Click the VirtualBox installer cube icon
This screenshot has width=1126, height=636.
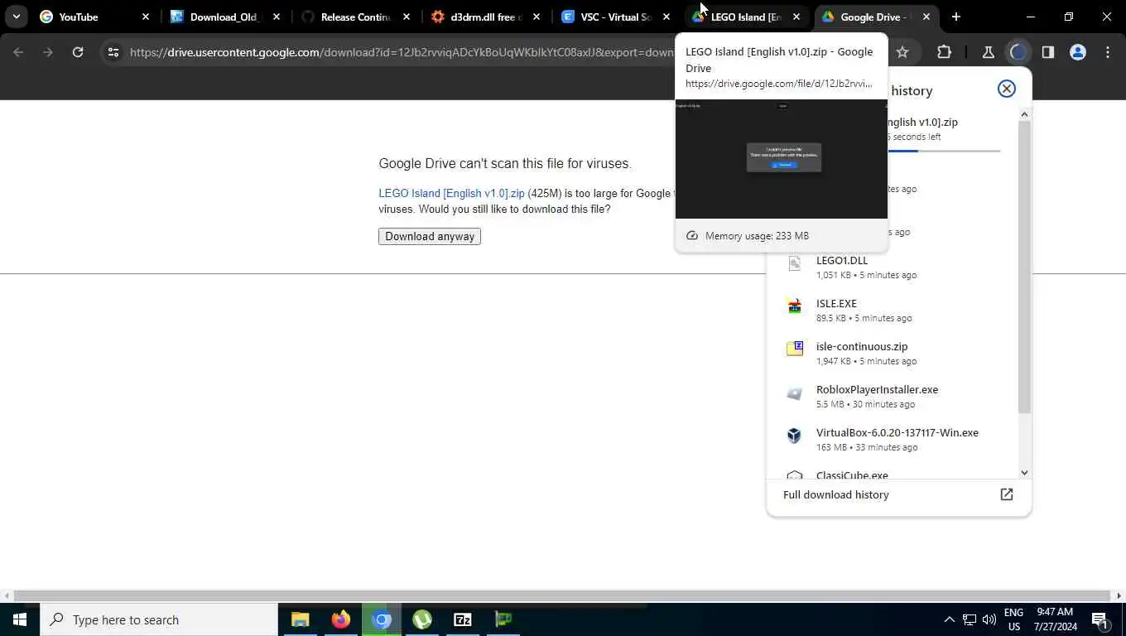[x=795, y=436]
